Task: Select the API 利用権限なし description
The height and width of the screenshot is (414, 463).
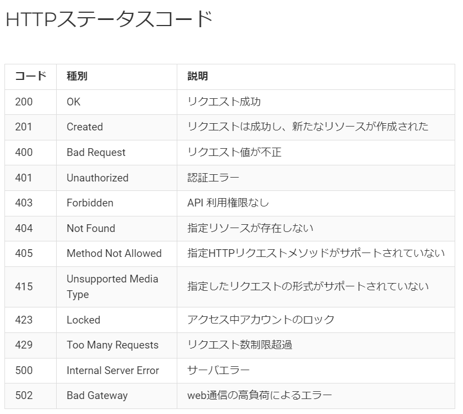Action: (x=228, y=203)
